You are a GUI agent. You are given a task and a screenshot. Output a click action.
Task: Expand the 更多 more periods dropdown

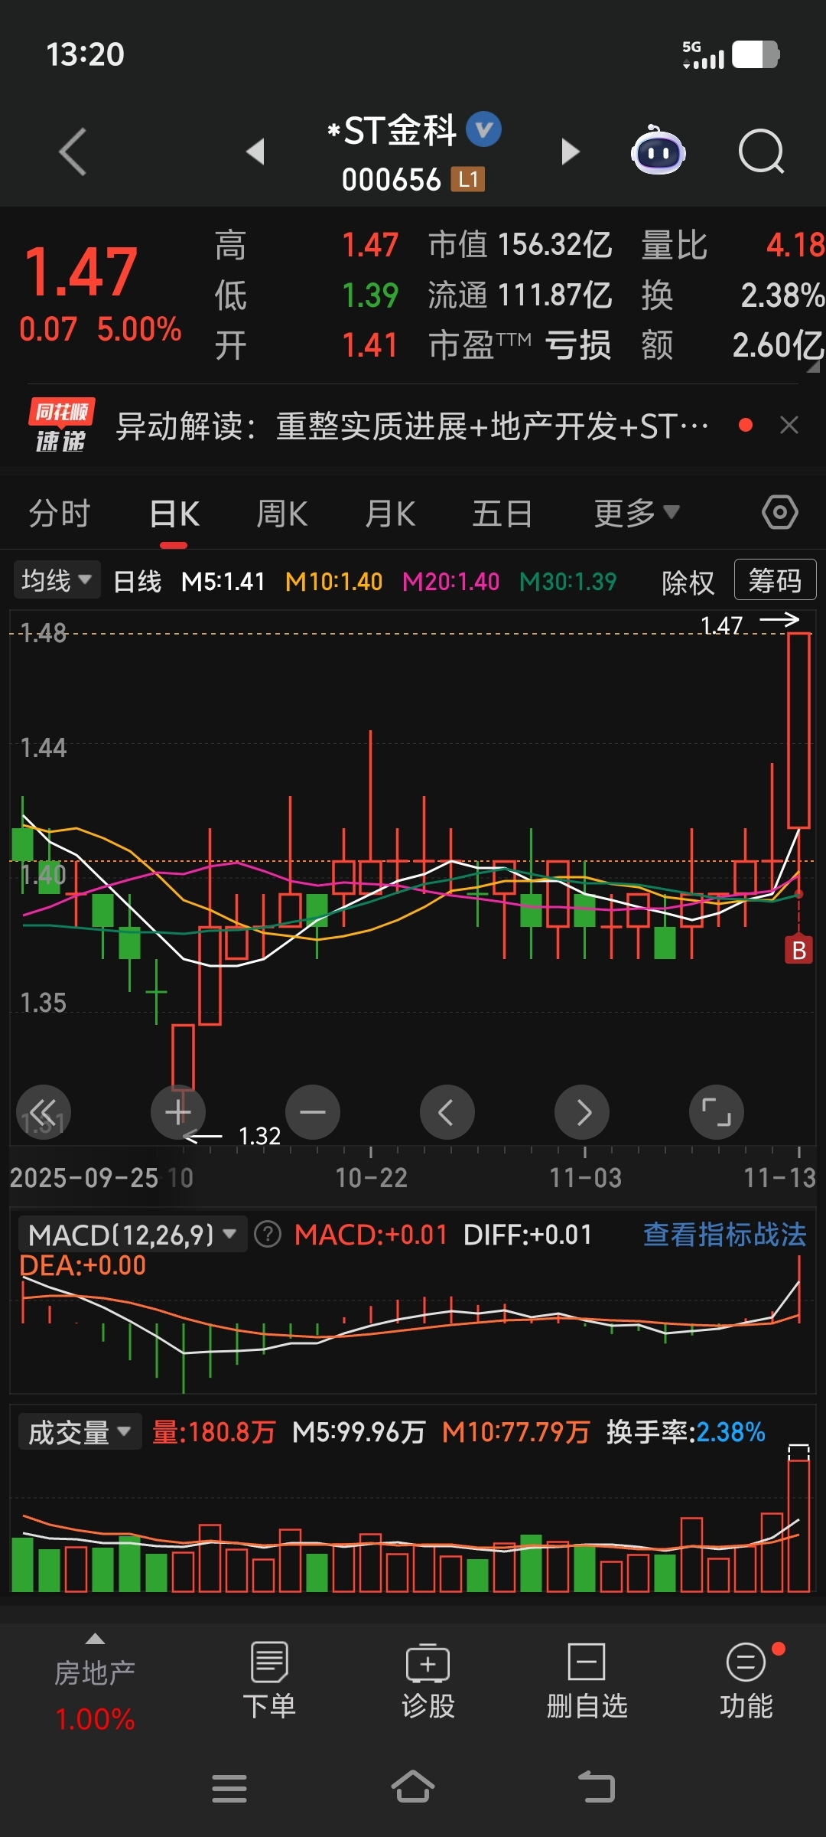point(636,513)
